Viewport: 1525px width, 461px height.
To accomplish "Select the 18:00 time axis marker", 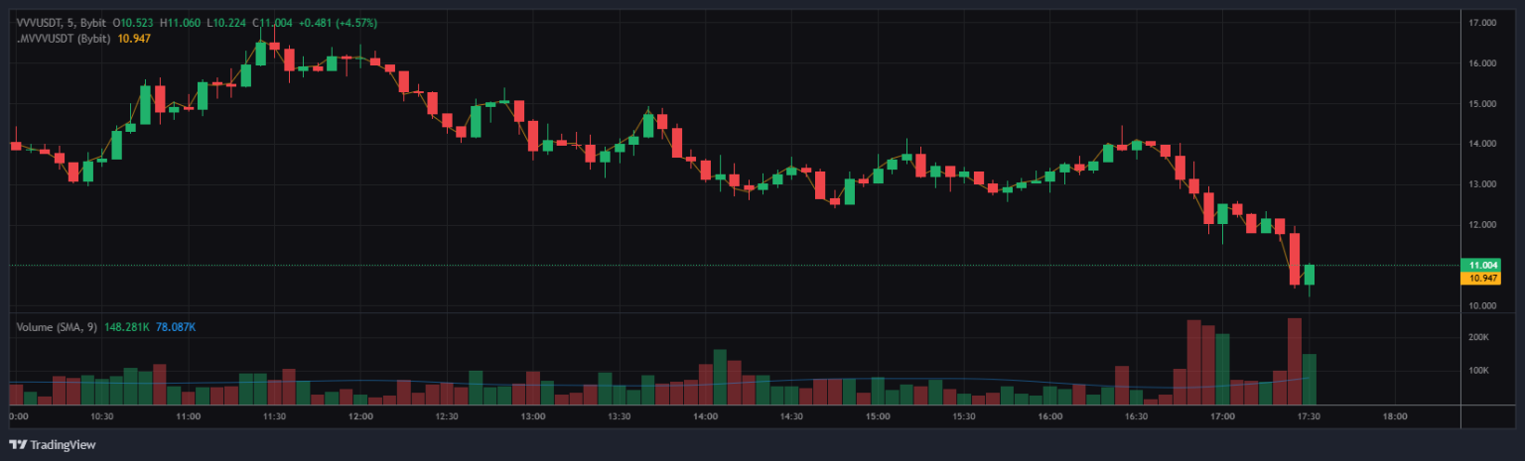I will [1395, 417].
